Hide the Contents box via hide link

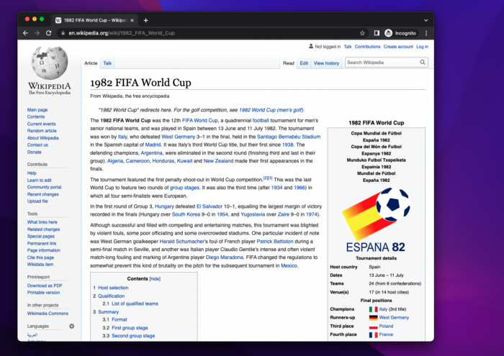(x=155, y=279)
